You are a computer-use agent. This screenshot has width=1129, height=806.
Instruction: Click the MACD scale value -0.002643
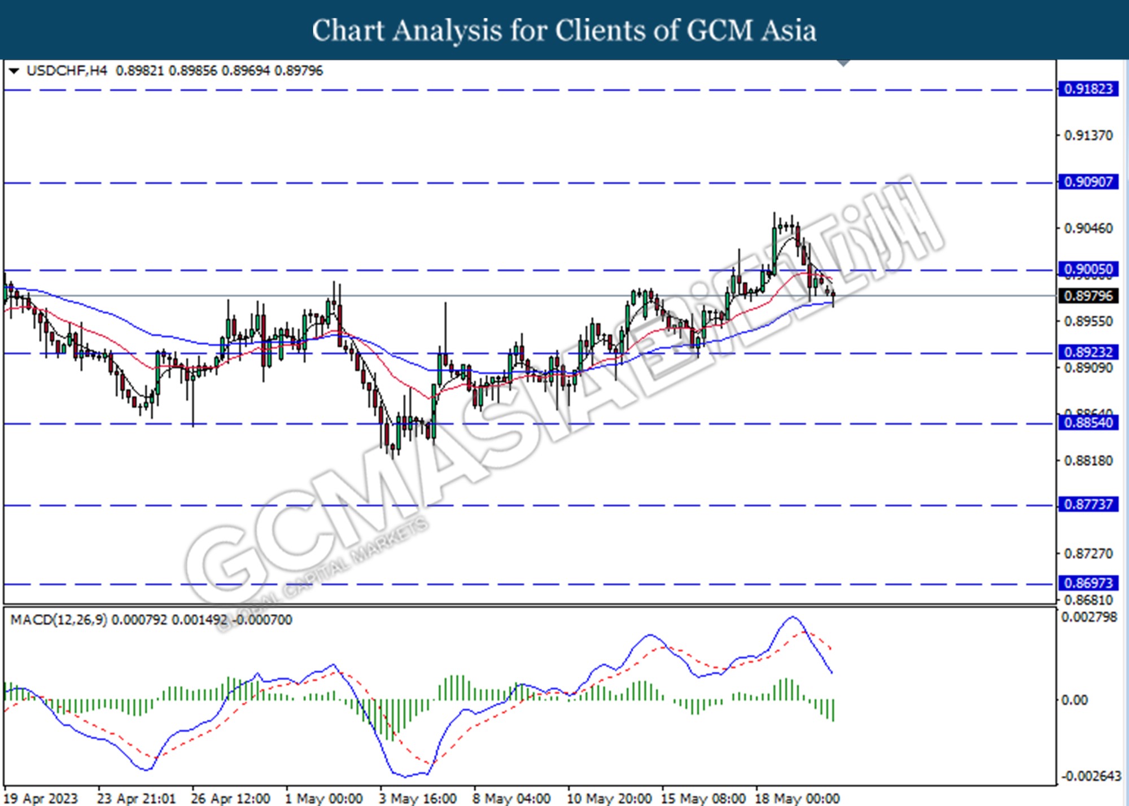coord(1091,776)
